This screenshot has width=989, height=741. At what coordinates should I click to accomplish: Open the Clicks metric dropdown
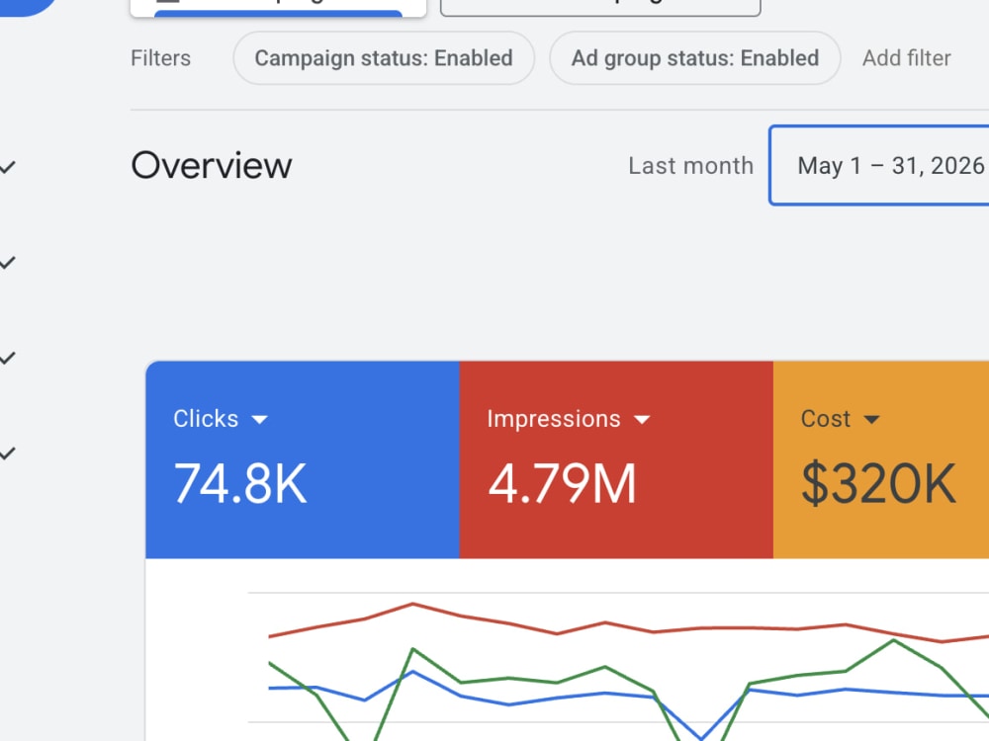[x=259, y=420]
